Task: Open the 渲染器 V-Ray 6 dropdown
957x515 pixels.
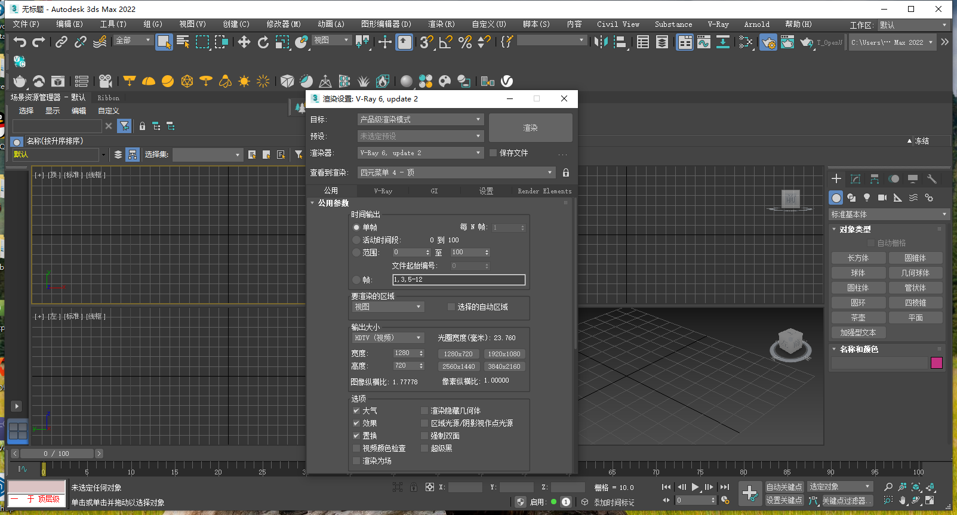Action: (420, 153)
